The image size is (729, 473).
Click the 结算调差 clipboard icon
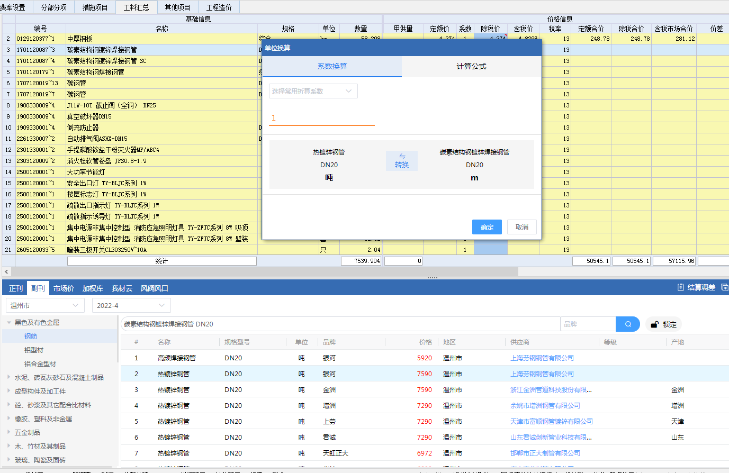(x=681, y=287)
